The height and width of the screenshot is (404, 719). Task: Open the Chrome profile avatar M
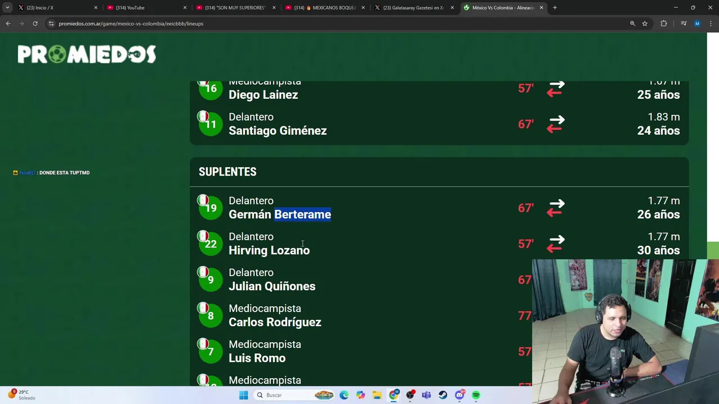point(697,24)
